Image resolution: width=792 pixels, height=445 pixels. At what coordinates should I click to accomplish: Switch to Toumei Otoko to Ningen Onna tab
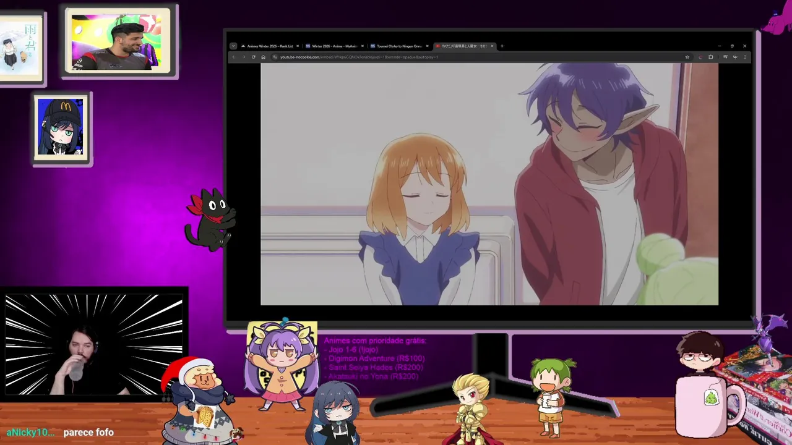(x=399, y=46)
